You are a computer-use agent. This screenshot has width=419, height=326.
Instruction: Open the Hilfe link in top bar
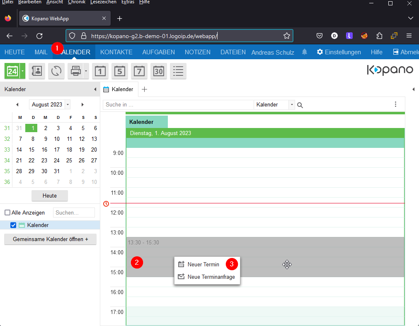376,52
